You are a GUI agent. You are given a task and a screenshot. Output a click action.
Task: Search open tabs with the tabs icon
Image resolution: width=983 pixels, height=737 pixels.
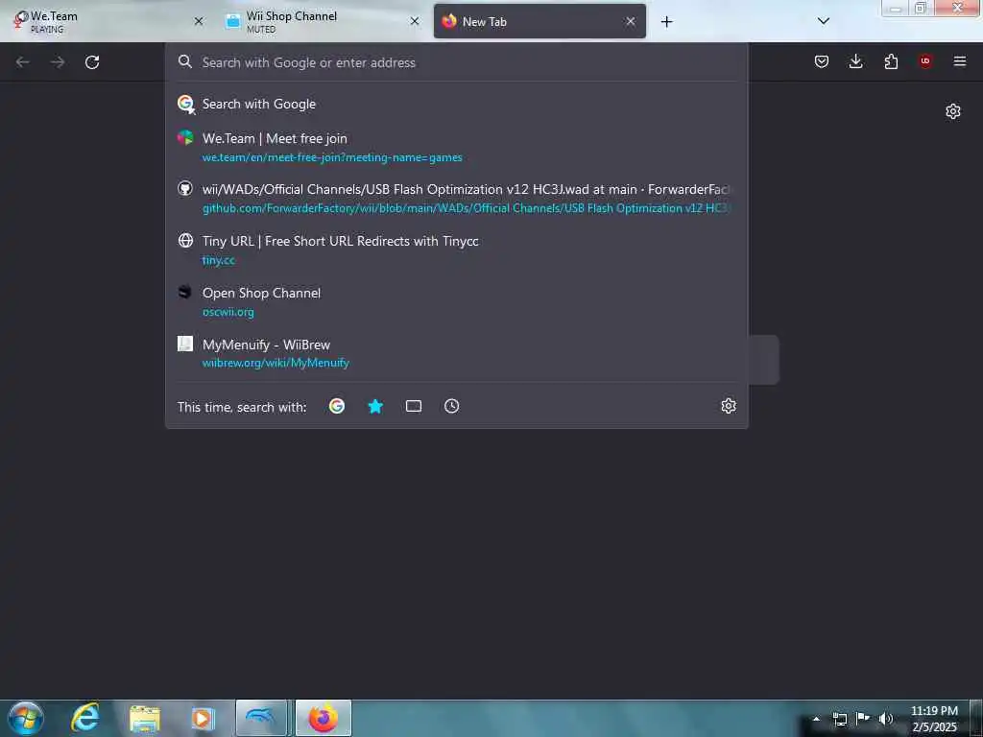[x=414, y=406]
